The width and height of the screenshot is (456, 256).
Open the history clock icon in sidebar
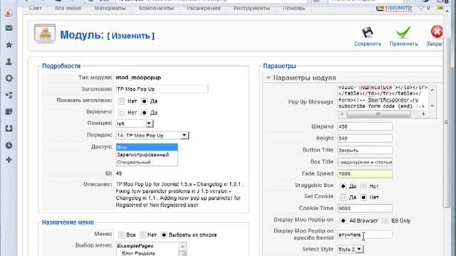[x=9, y=145]
